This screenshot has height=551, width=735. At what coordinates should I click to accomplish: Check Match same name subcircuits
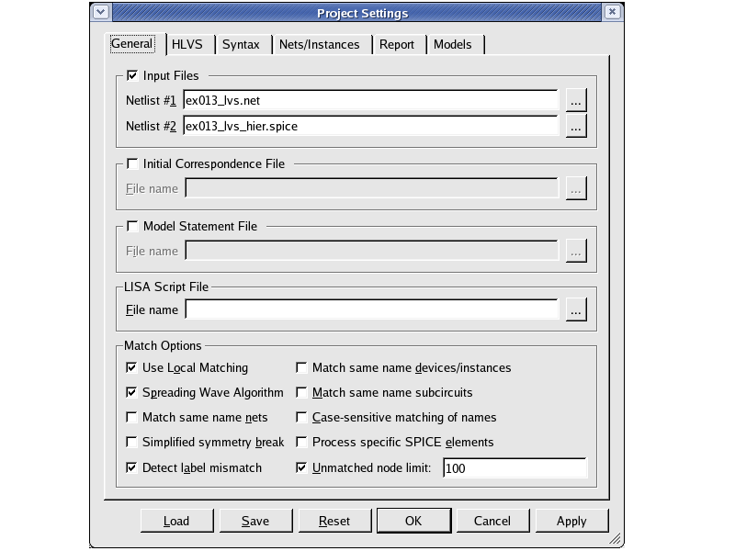tap(302, 392)
